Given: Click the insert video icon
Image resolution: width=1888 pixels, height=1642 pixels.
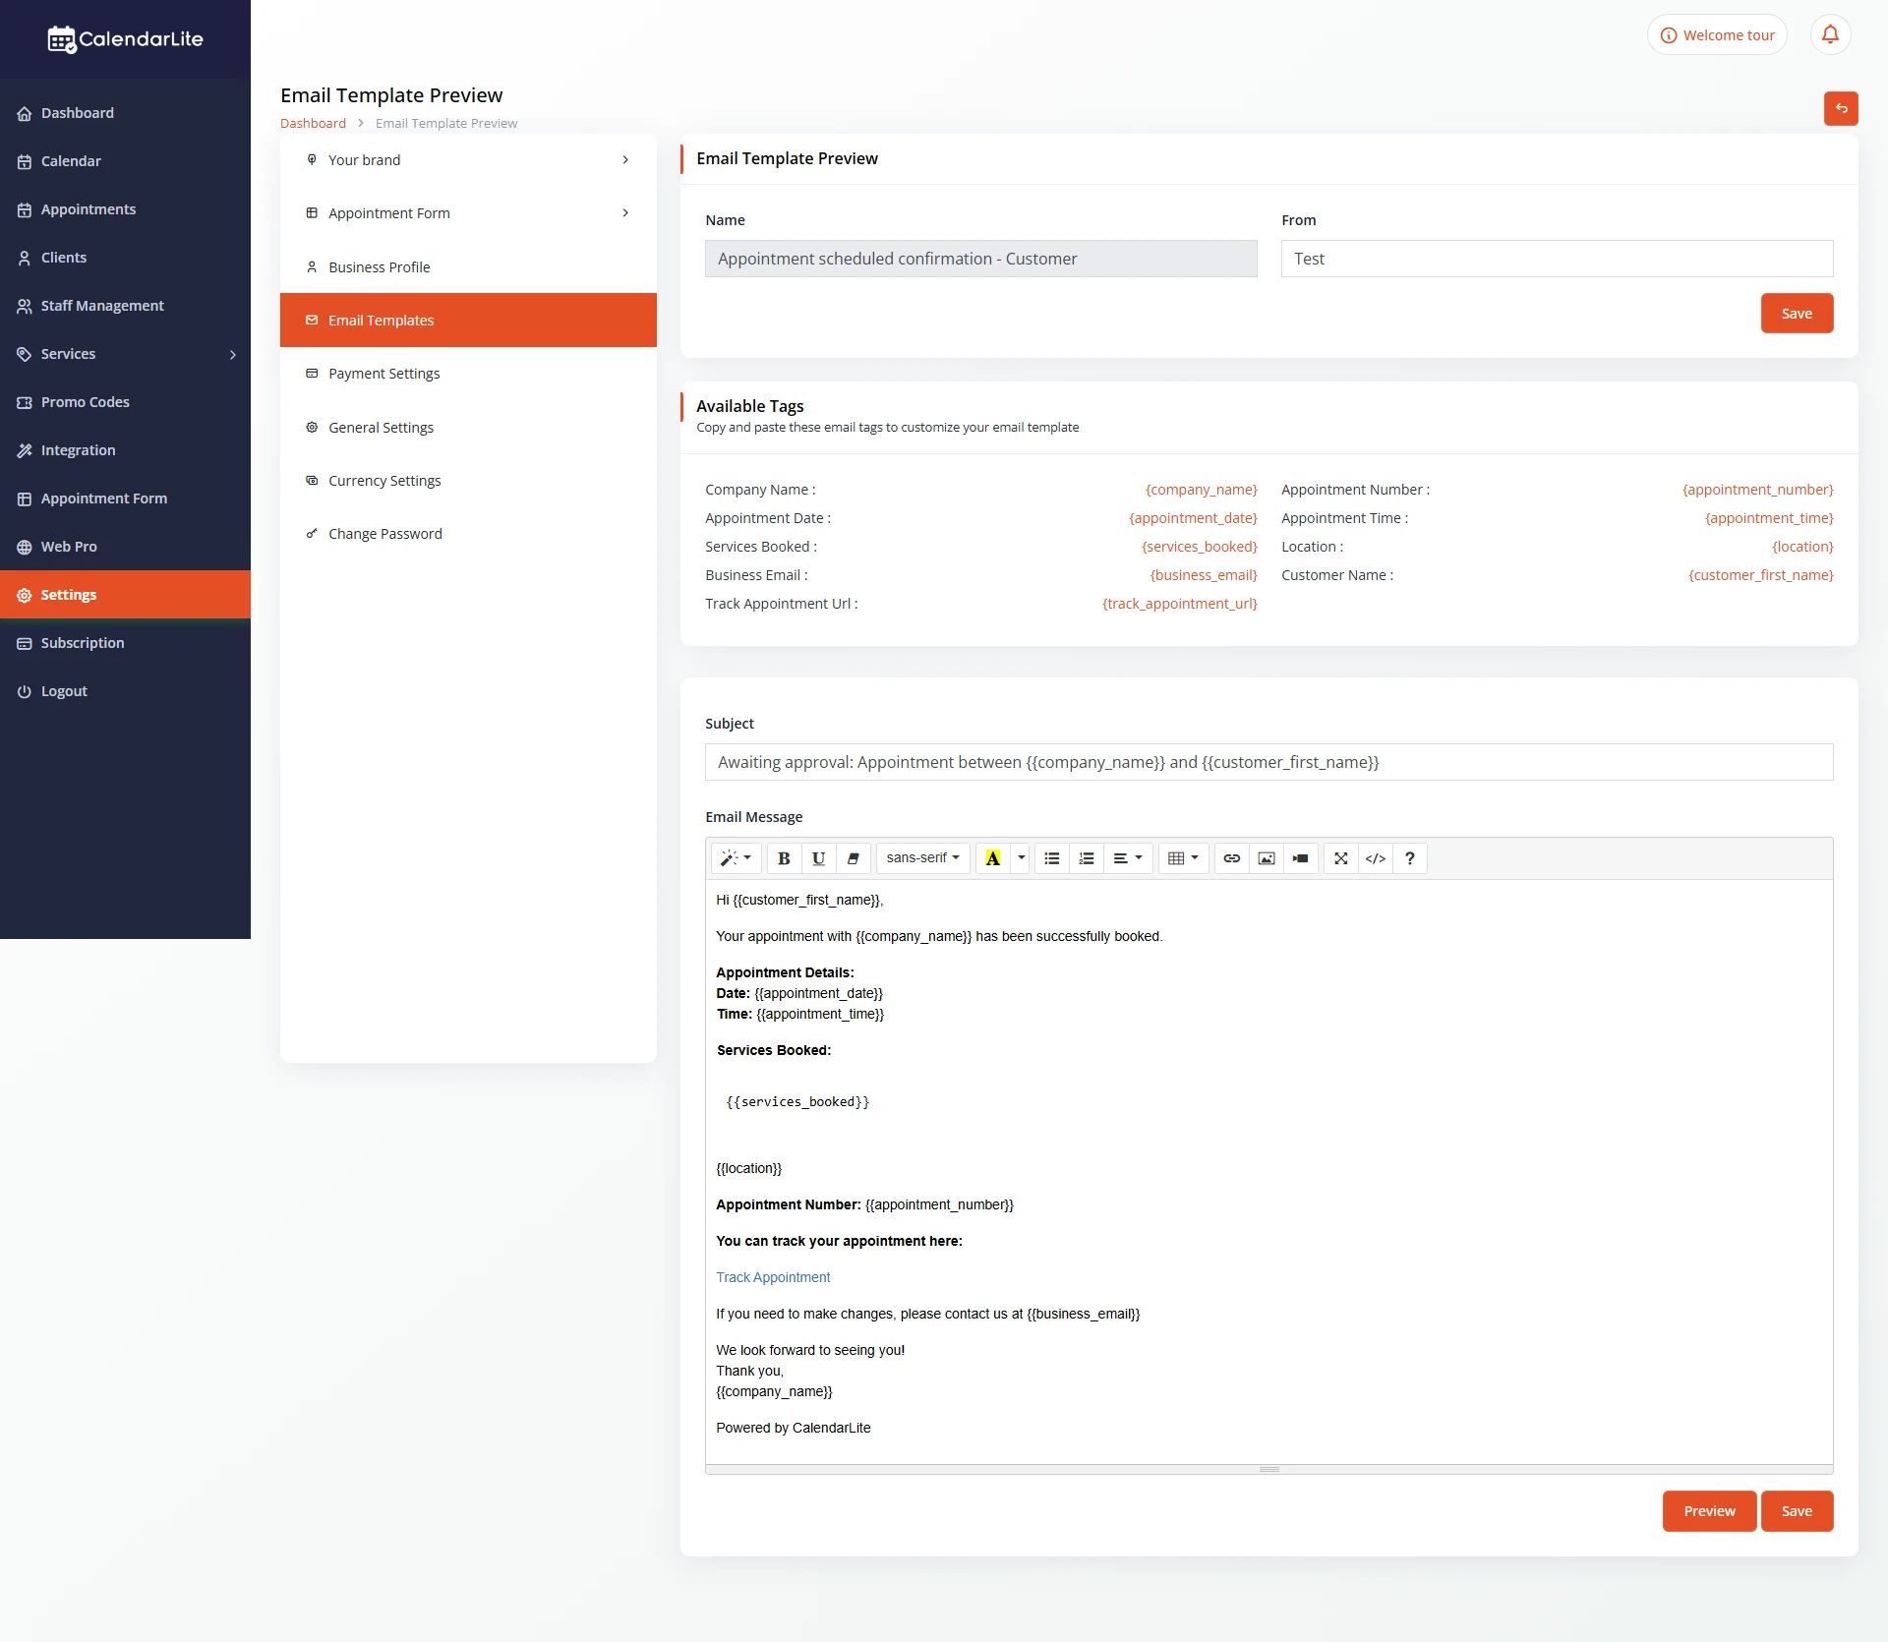Looking at the screenshot, I should (1300, 858).
